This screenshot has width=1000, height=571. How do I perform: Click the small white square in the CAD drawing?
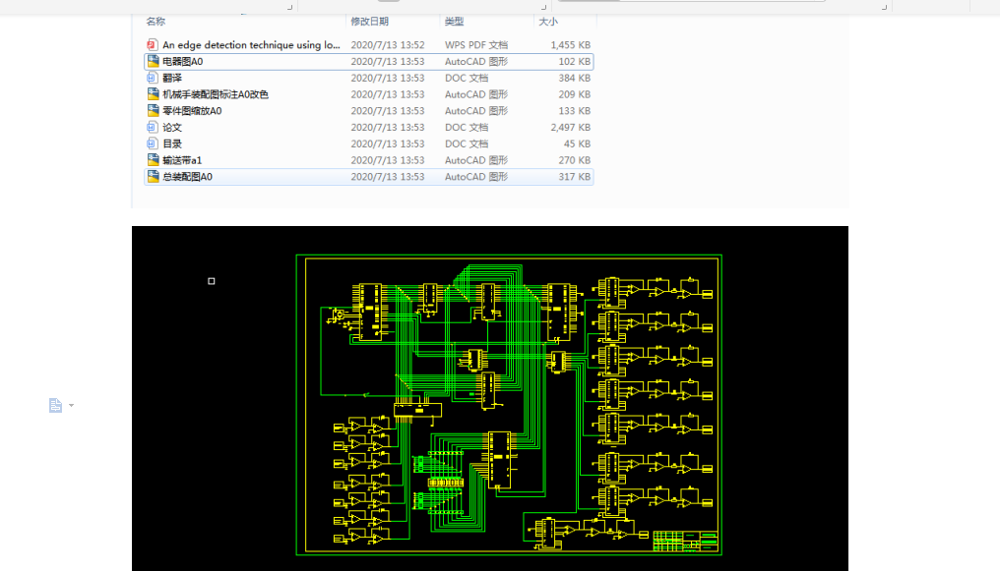[212, 281]
